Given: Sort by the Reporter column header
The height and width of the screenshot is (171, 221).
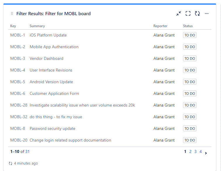Looking at the screenshot, I should 160,26.
